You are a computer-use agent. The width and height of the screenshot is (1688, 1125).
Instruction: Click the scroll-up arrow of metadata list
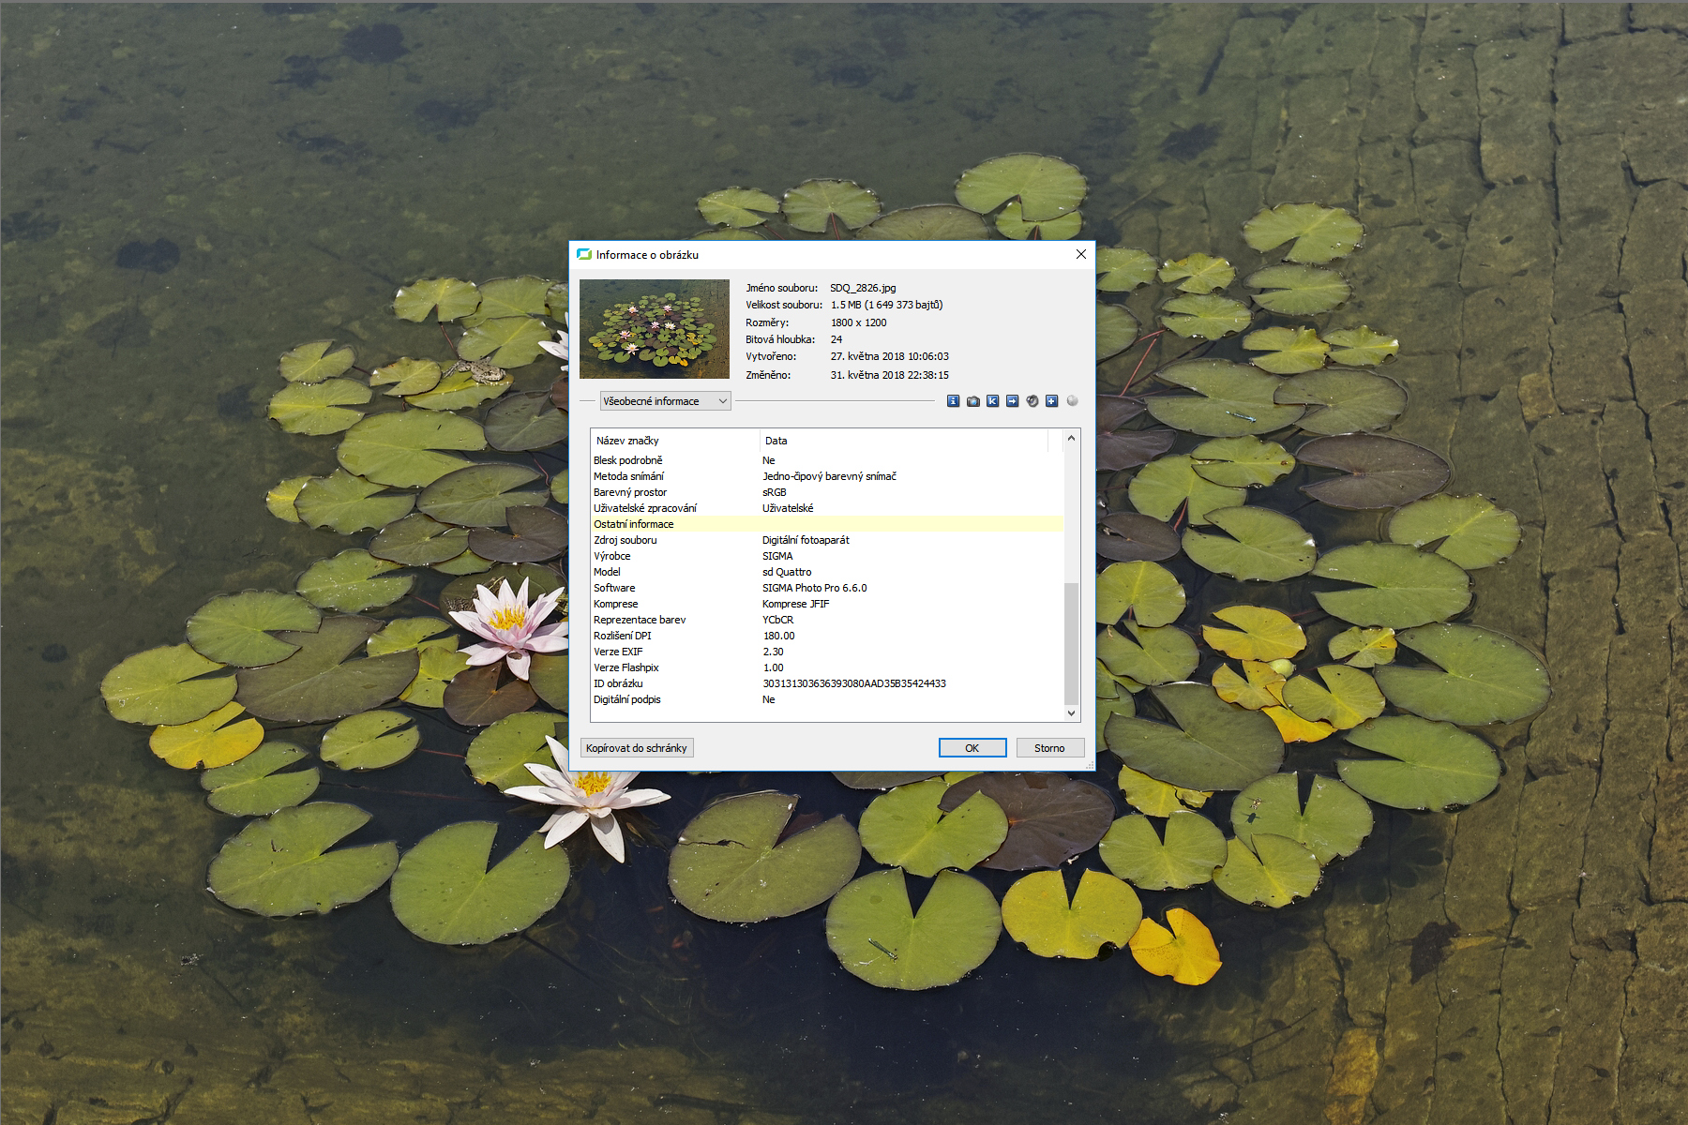(1071, 439)
